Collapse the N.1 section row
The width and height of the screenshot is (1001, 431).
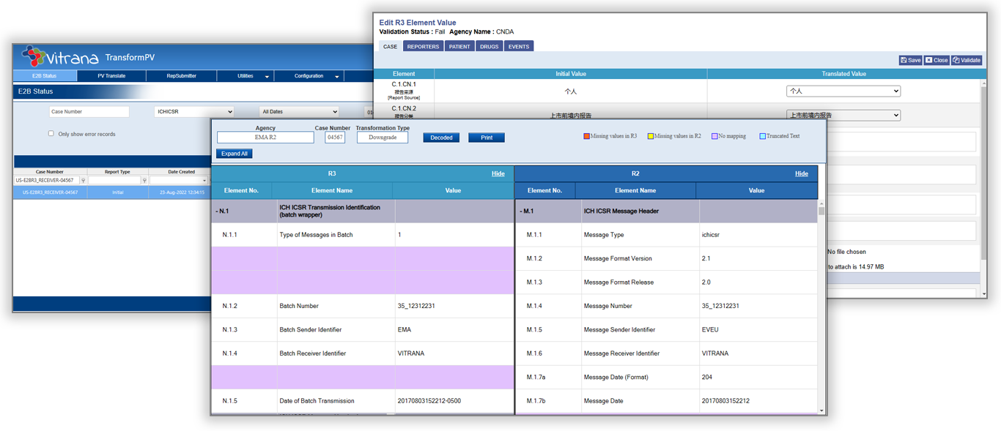tap(218, 211)
